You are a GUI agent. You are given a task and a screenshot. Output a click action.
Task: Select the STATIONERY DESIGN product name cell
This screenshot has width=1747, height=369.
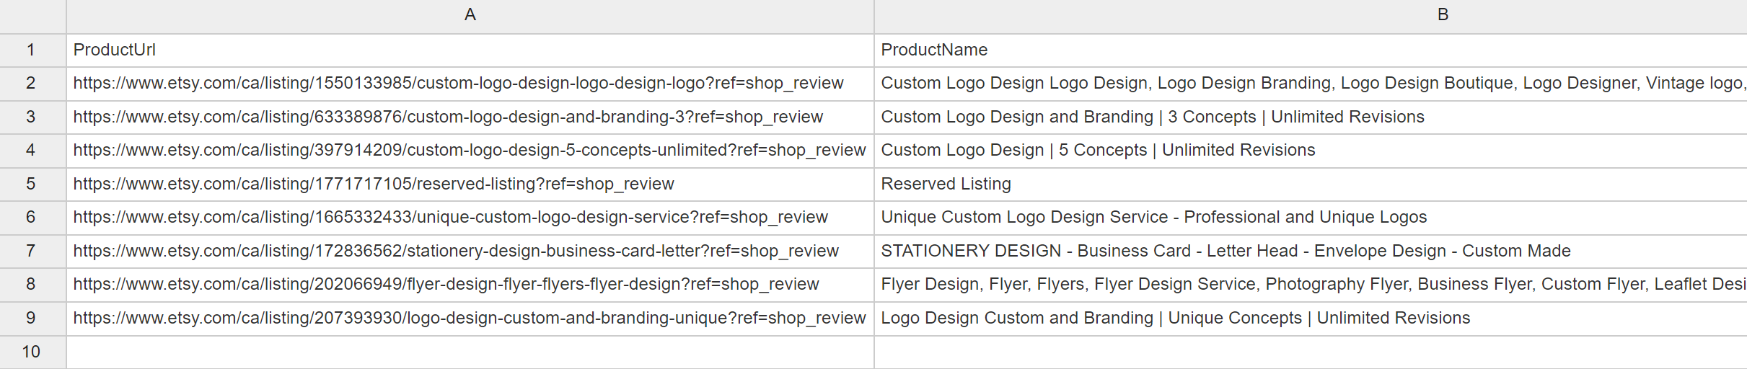click(1311, 251)
